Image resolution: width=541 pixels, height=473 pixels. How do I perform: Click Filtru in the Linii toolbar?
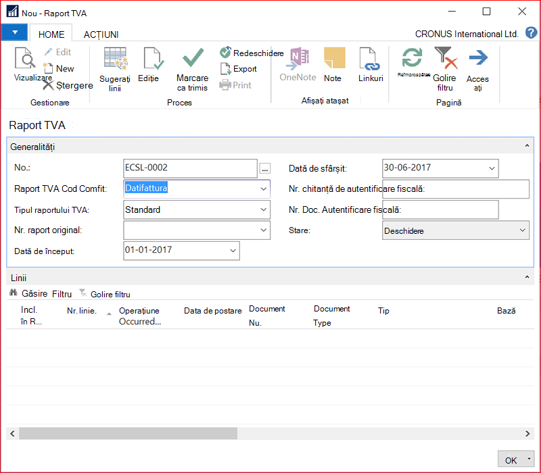click(x=62, y=294)
